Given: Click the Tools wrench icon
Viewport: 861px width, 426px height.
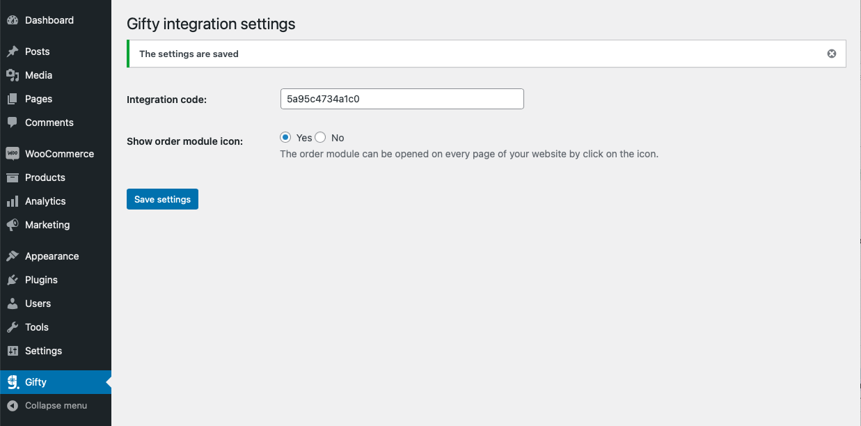Looking at the screenshot, I should point(13,327).
